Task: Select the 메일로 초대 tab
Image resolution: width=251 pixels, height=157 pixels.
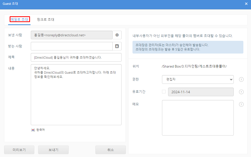Action: tap(20, 19)
